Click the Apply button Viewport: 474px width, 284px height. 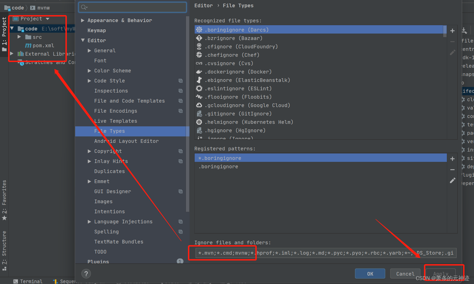coord(440,274)
